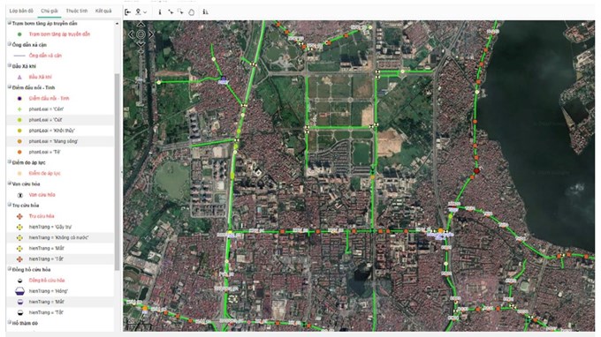Select the phanLoai = 'Khởi thủy' row

coord(60,131)
